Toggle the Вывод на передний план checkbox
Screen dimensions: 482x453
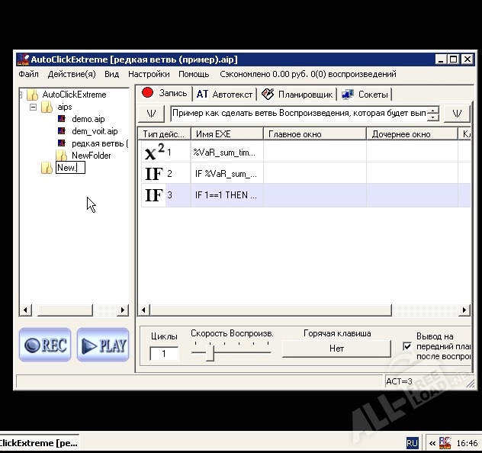(x=407, y=346)
